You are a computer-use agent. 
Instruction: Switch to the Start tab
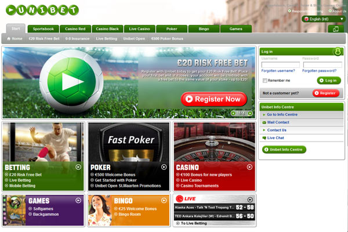click(16, 28)
